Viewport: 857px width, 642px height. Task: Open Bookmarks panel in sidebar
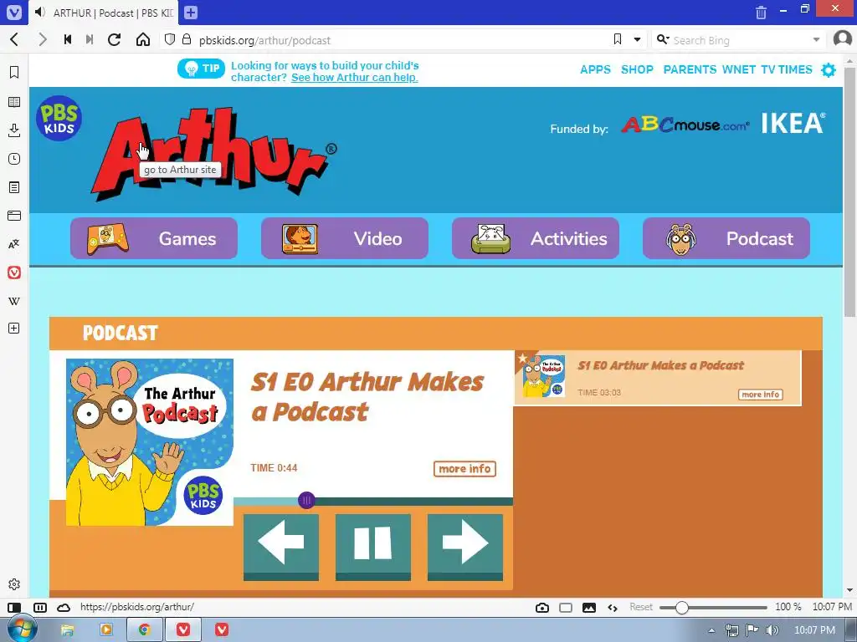click(x=14, y=72)
